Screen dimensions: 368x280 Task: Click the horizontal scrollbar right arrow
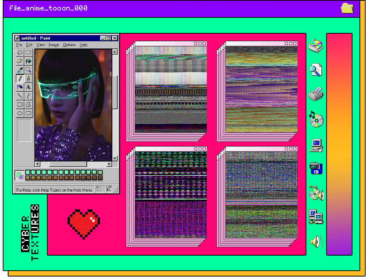[x=109, y=164]
